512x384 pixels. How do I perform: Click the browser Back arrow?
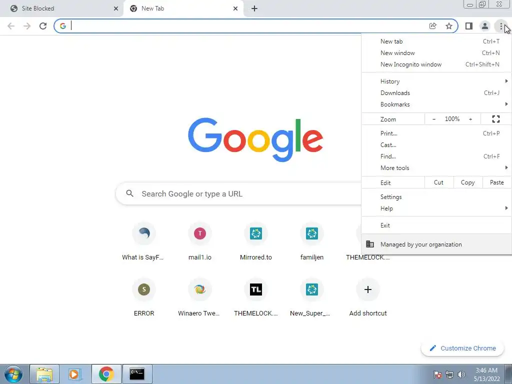(x=11, y=26)
